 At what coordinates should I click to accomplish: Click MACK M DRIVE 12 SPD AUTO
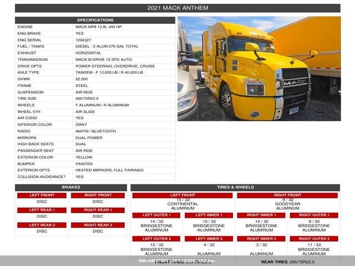pos(104,59)
